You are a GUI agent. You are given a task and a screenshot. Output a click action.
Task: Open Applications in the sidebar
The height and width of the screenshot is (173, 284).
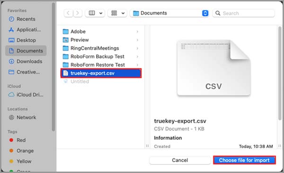point(26,30)
